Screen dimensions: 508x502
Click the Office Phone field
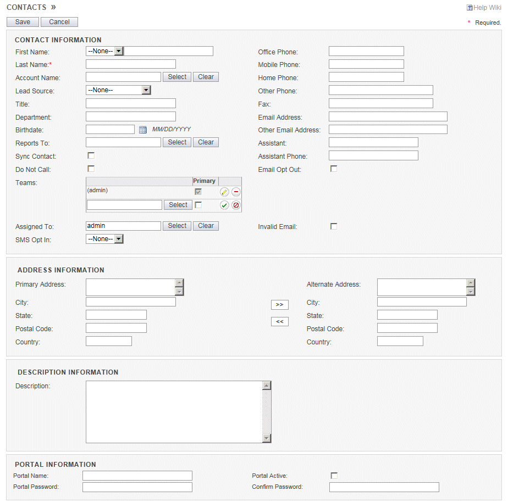366,51
